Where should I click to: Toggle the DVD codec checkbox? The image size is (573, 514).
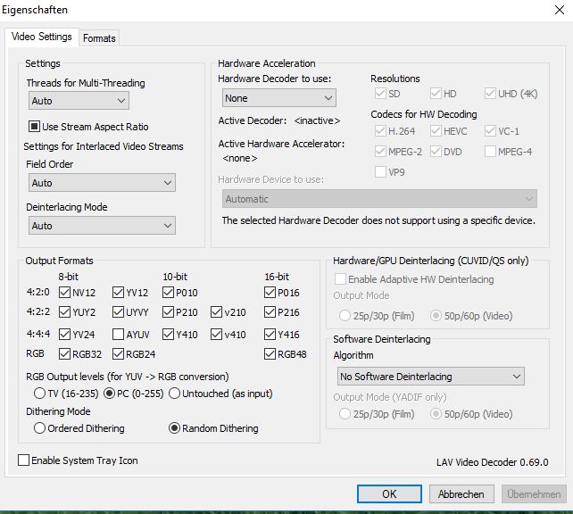436,151
